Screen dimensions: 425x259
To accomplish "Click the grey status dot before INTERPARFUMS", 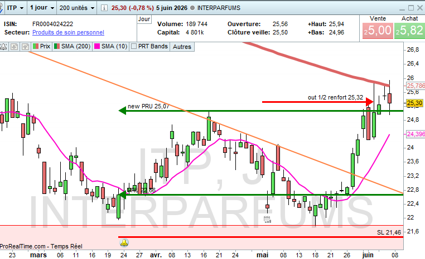I will coord(192,8).
